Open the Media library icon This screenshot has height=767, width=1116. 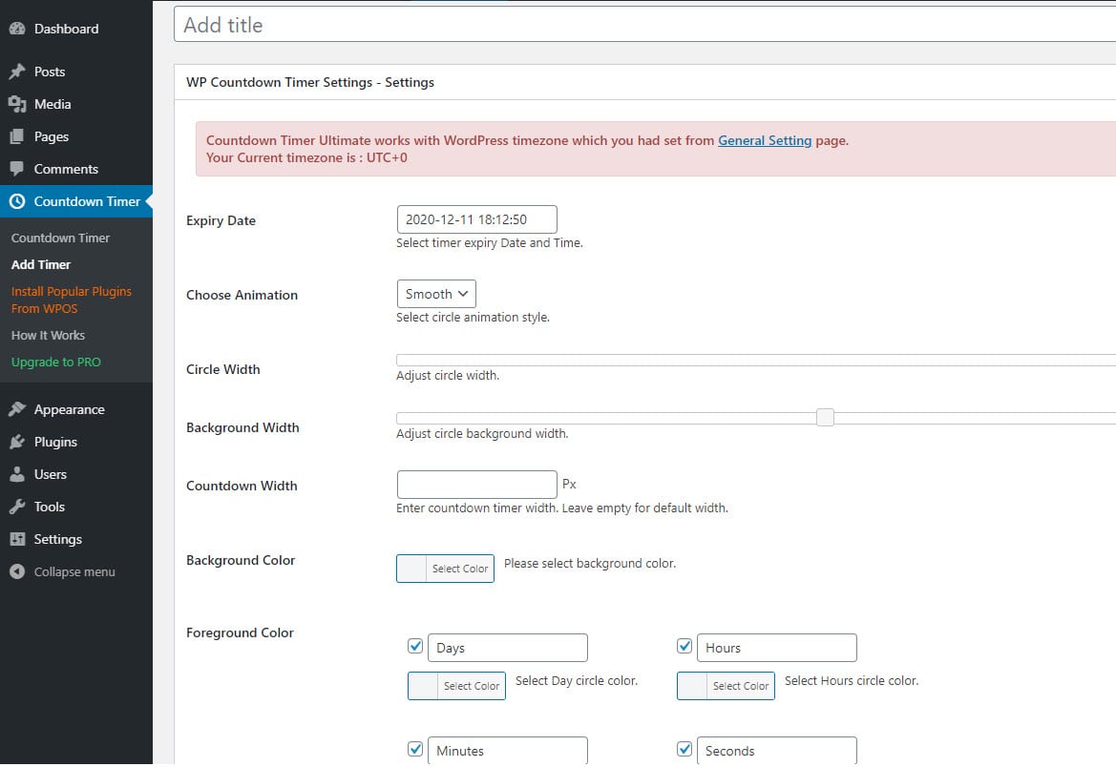pos(17,103)
